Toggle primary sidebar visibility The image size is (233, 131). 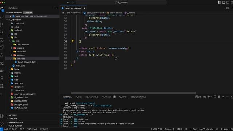[219, 3]
